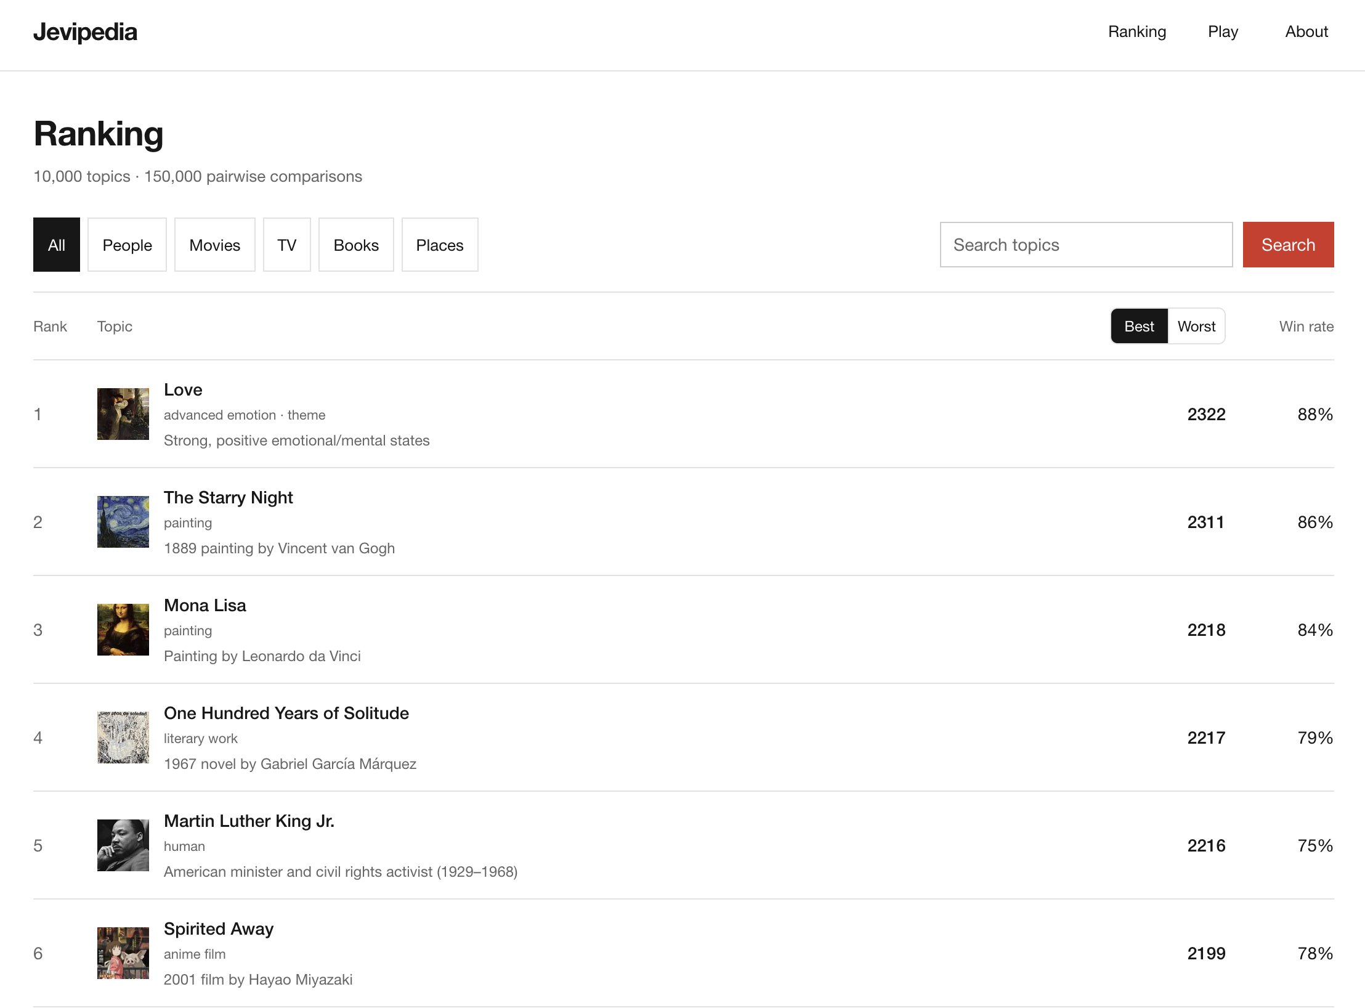Open Martin Luther King Jr. photo thumbnail
This screenshot has width=1365, height=1008.
[x=123, y=845]
